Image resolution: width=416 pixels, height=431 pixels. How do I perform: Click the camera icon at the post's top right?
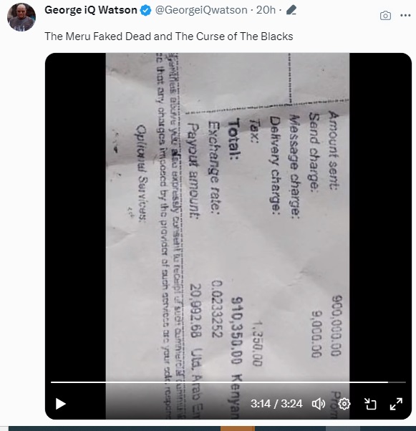coord(385,16)
